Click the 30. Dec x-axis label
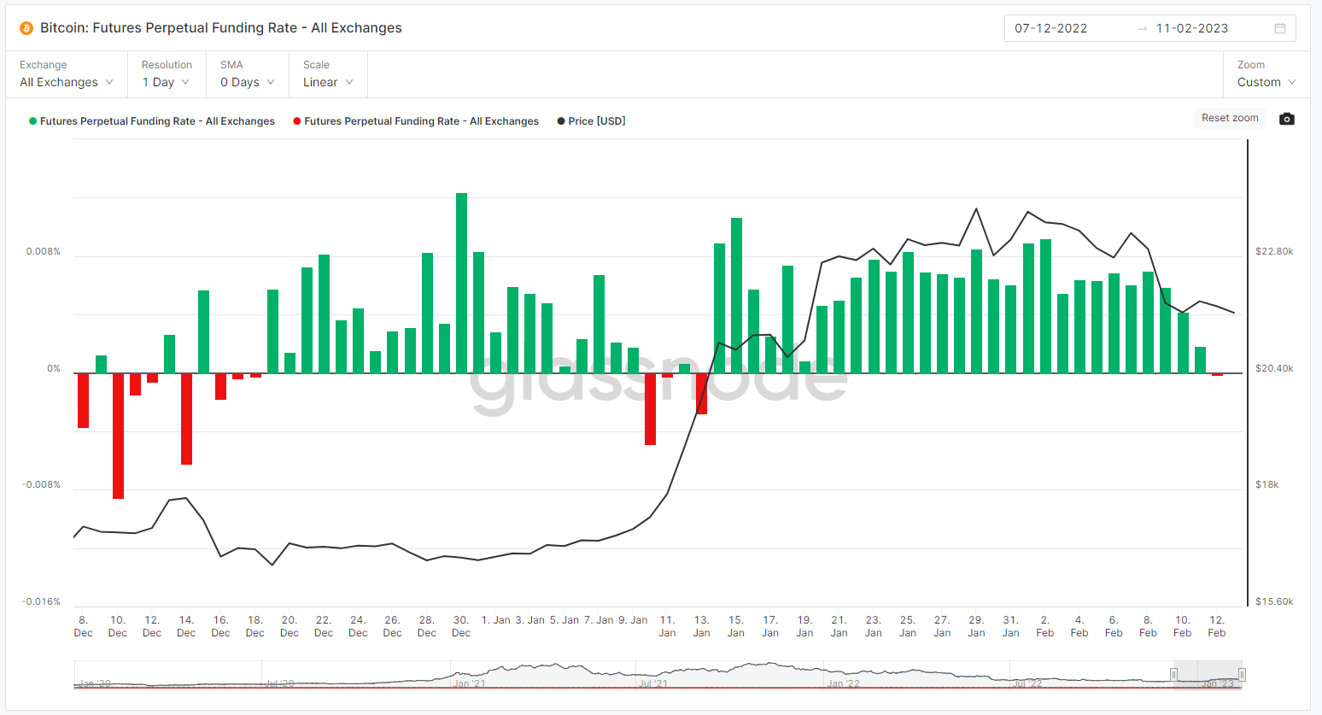Image resolution: width=1322 pixels, height=715 pixels. pyautogui.click(x=461, y=626)
